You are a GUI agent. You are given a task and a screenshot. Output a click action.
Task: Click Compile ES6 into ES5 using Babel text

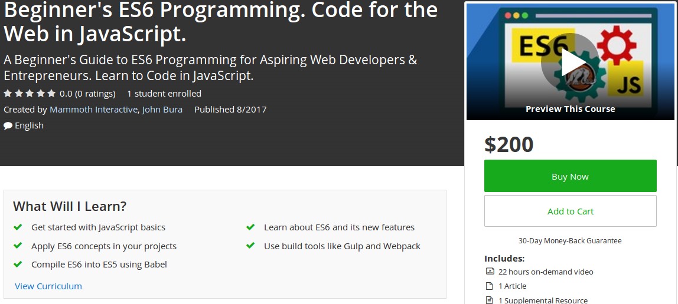click(99, 265)
